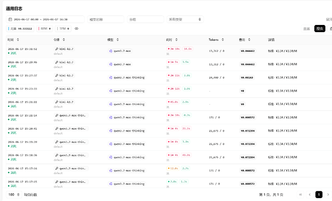332x201 pixels.
Task: Sort the 模型 column using its arrows
Action: click(x=117, y=40)
